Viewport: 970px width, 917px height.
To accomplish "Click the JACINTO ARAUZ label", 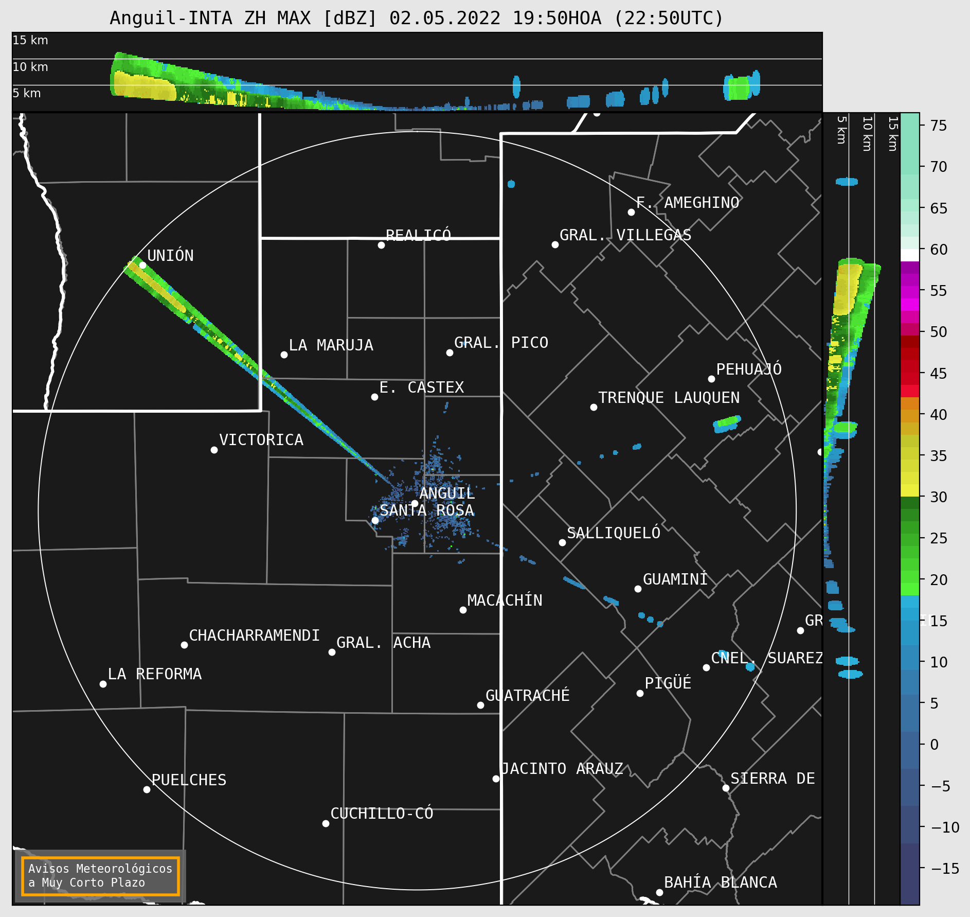I will coord(562,769).
